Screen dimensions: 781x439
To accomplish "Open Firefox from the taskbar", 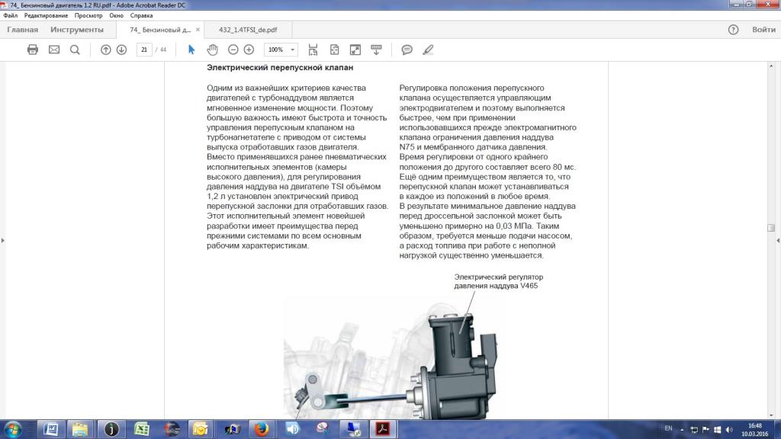I will (x=261, y=429).
